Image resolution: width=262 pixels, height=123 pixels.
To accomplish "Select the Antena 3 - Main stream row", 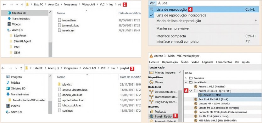I will 230,95.
